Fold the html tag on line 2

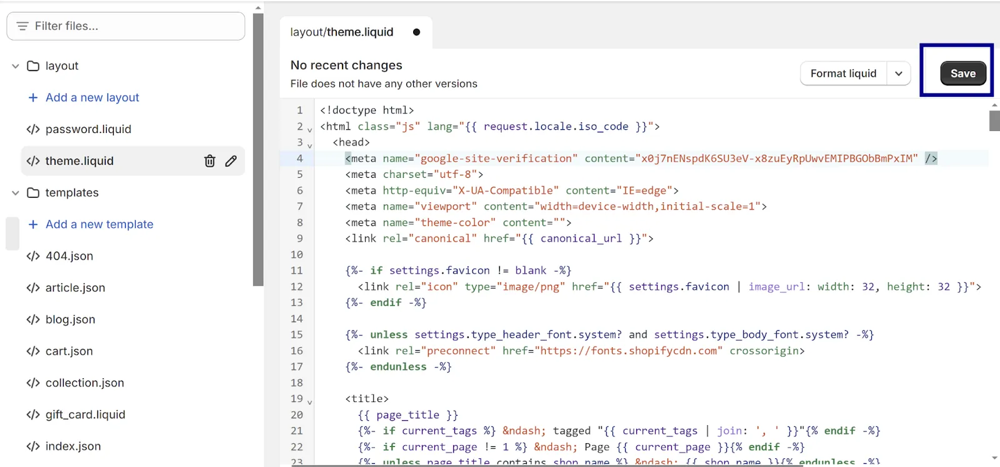[x=310, y=130]
